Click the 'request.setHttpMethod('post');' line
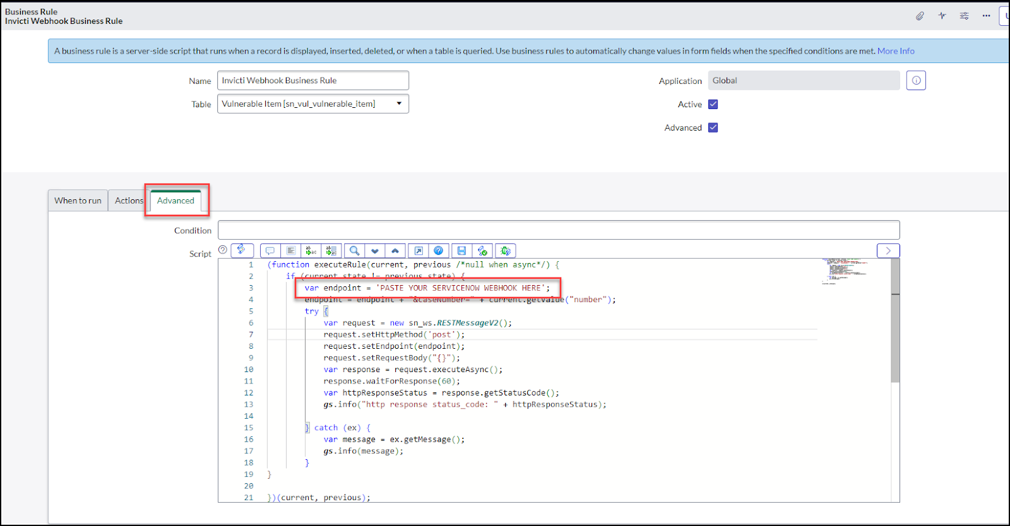This screenshot has width=1010, height=526. point(394,334)
